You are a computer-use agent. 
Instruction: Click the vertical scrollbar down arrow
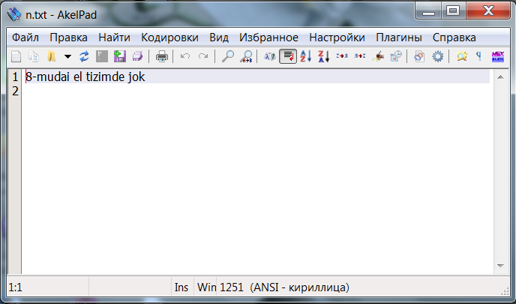(x=500, y=266)
